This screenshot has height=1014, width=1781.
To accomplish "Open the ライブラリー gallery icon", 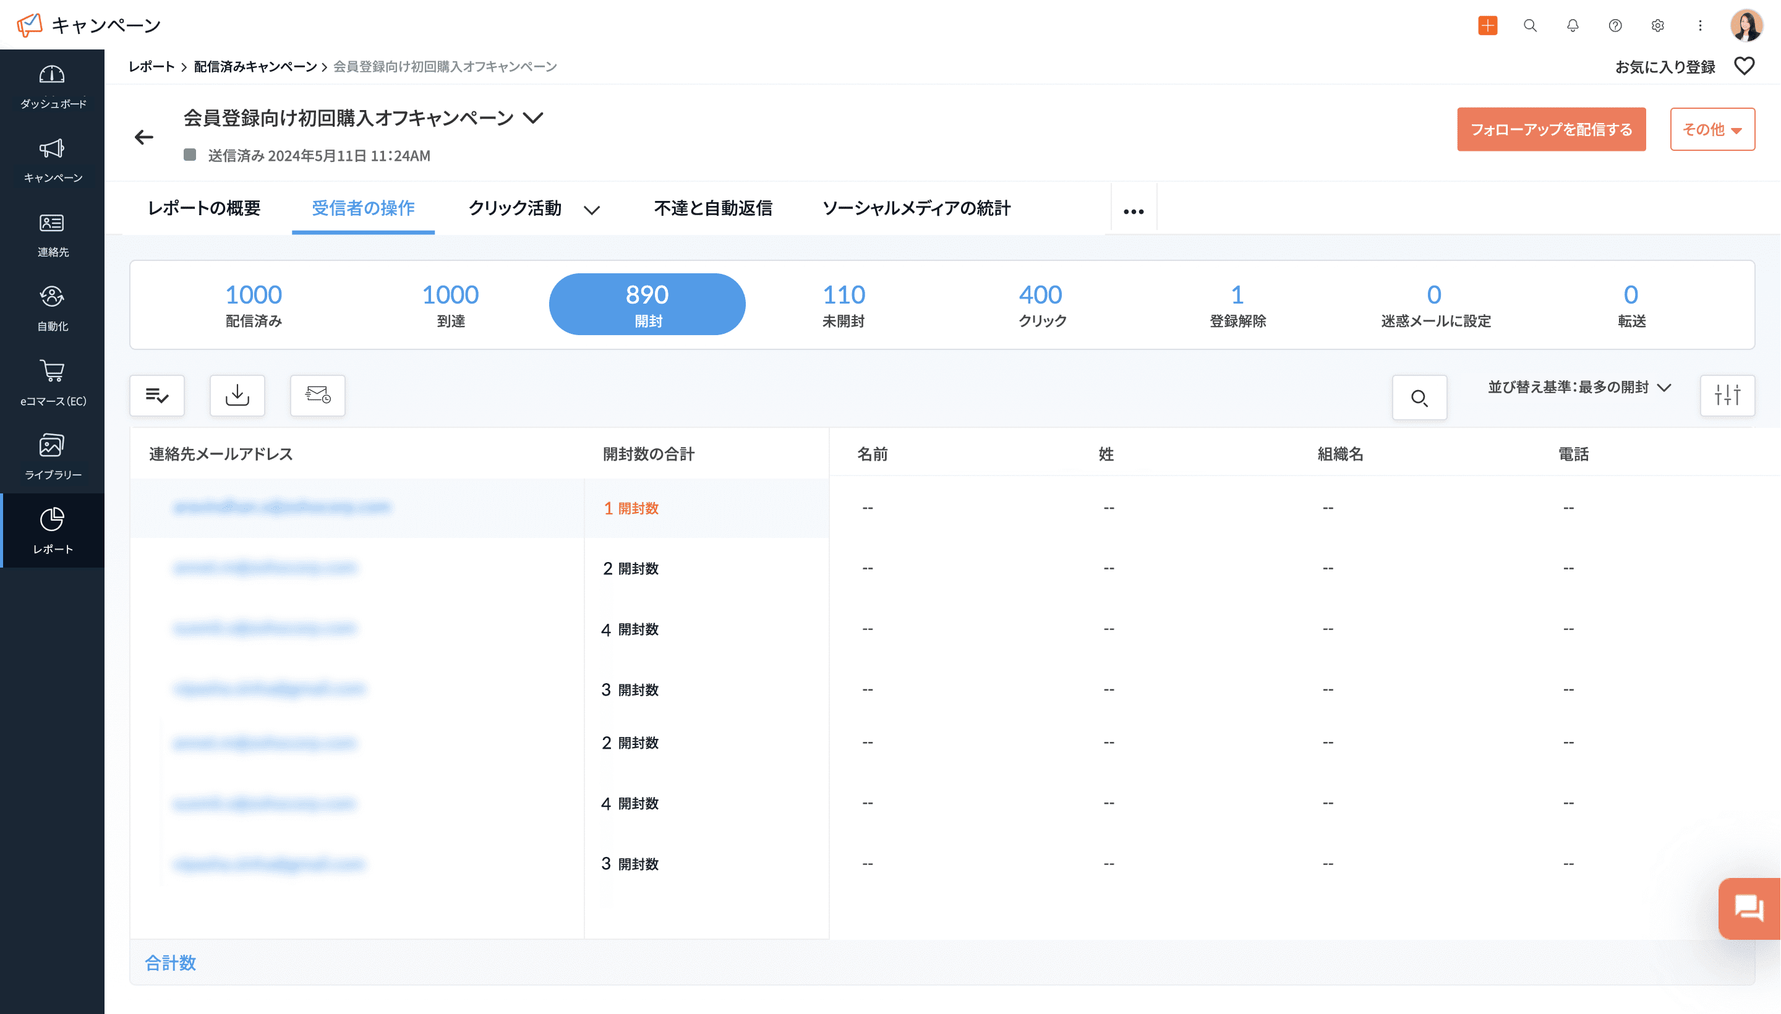I will click(x=52, y=446).
